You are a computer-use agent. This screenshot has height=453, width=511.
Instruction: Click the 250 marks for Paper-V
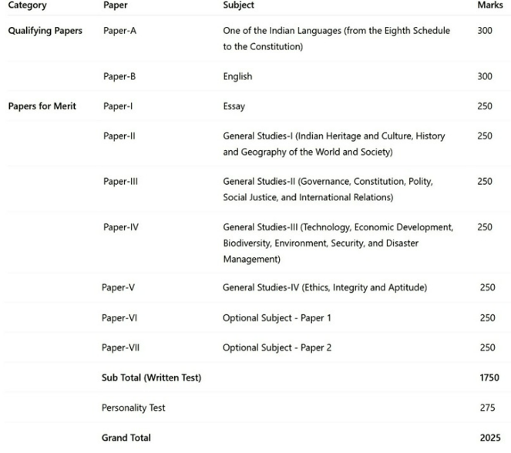(x=488, y=287)
